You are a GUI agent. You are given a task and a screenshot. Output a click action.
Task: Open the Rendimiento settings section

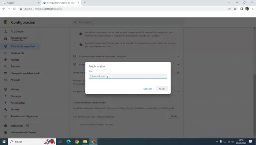17,53
